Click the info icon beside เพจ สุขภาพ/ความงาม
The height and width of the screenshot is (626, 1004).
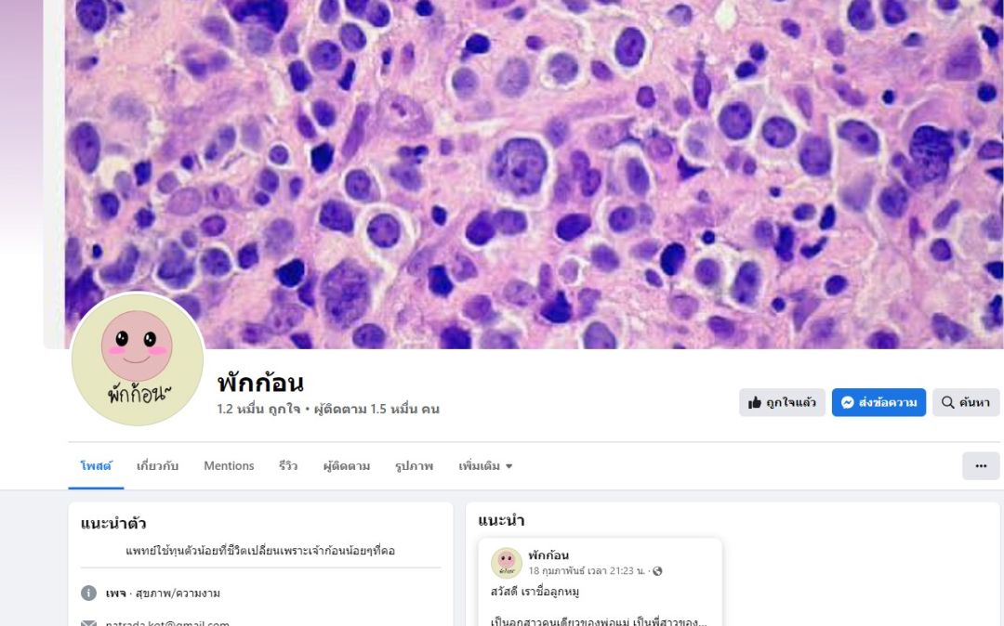tap(88, 593)
